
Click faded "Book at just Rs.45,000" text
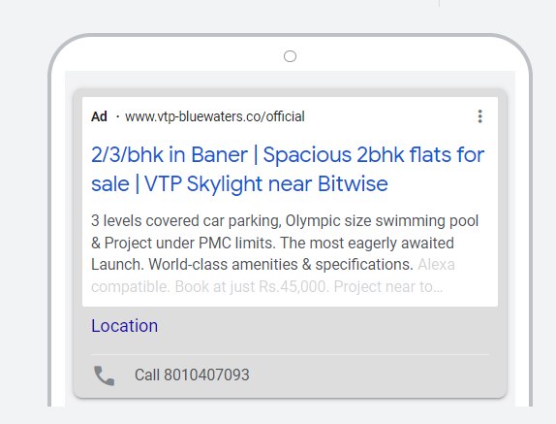[x=252, y=286]
